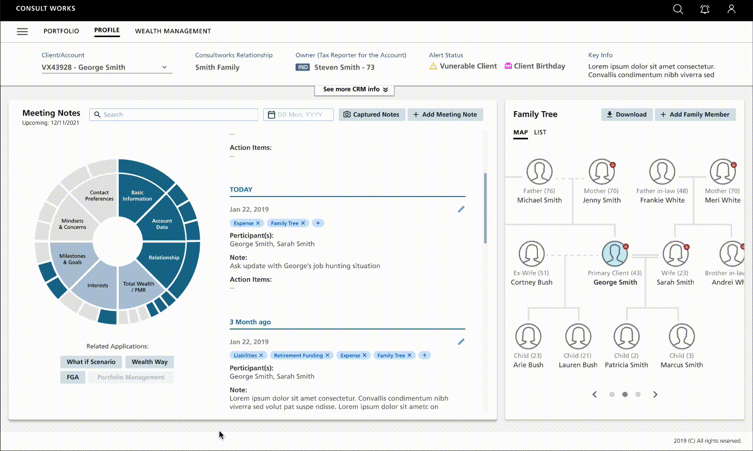Click the Meeting Notes search field
This screenshot has height=451, width=753.
[173, 114]
